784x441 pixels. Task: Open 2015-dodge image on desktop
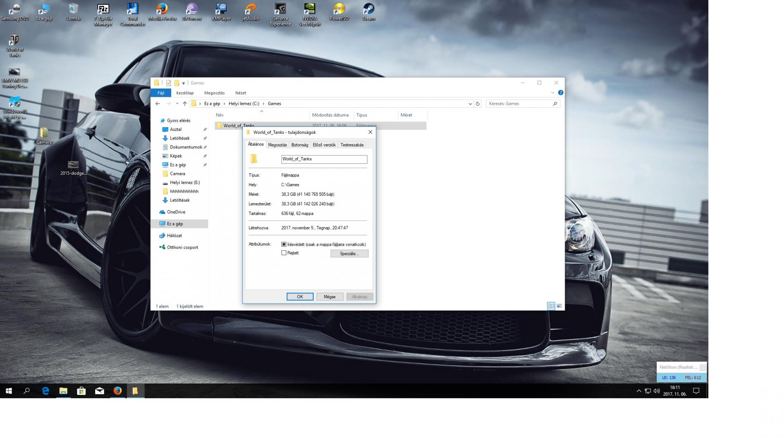coord(73,167)
